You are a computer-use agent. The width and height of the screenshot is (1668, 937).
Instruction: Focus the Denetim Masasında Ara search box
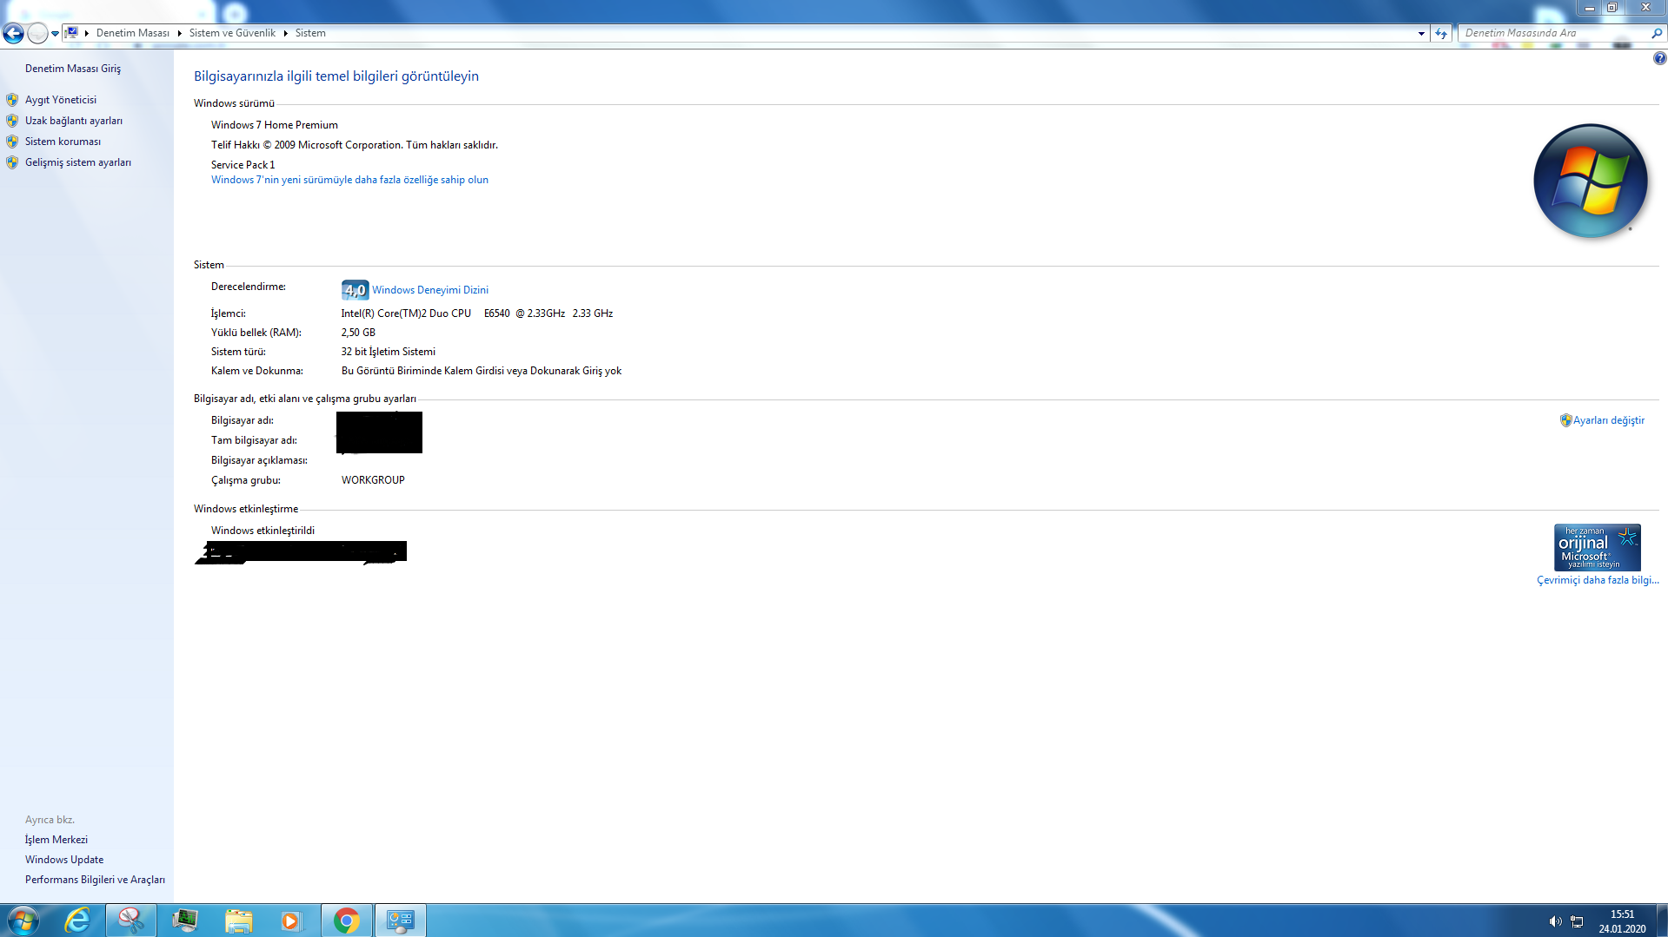pos(1553,33)
